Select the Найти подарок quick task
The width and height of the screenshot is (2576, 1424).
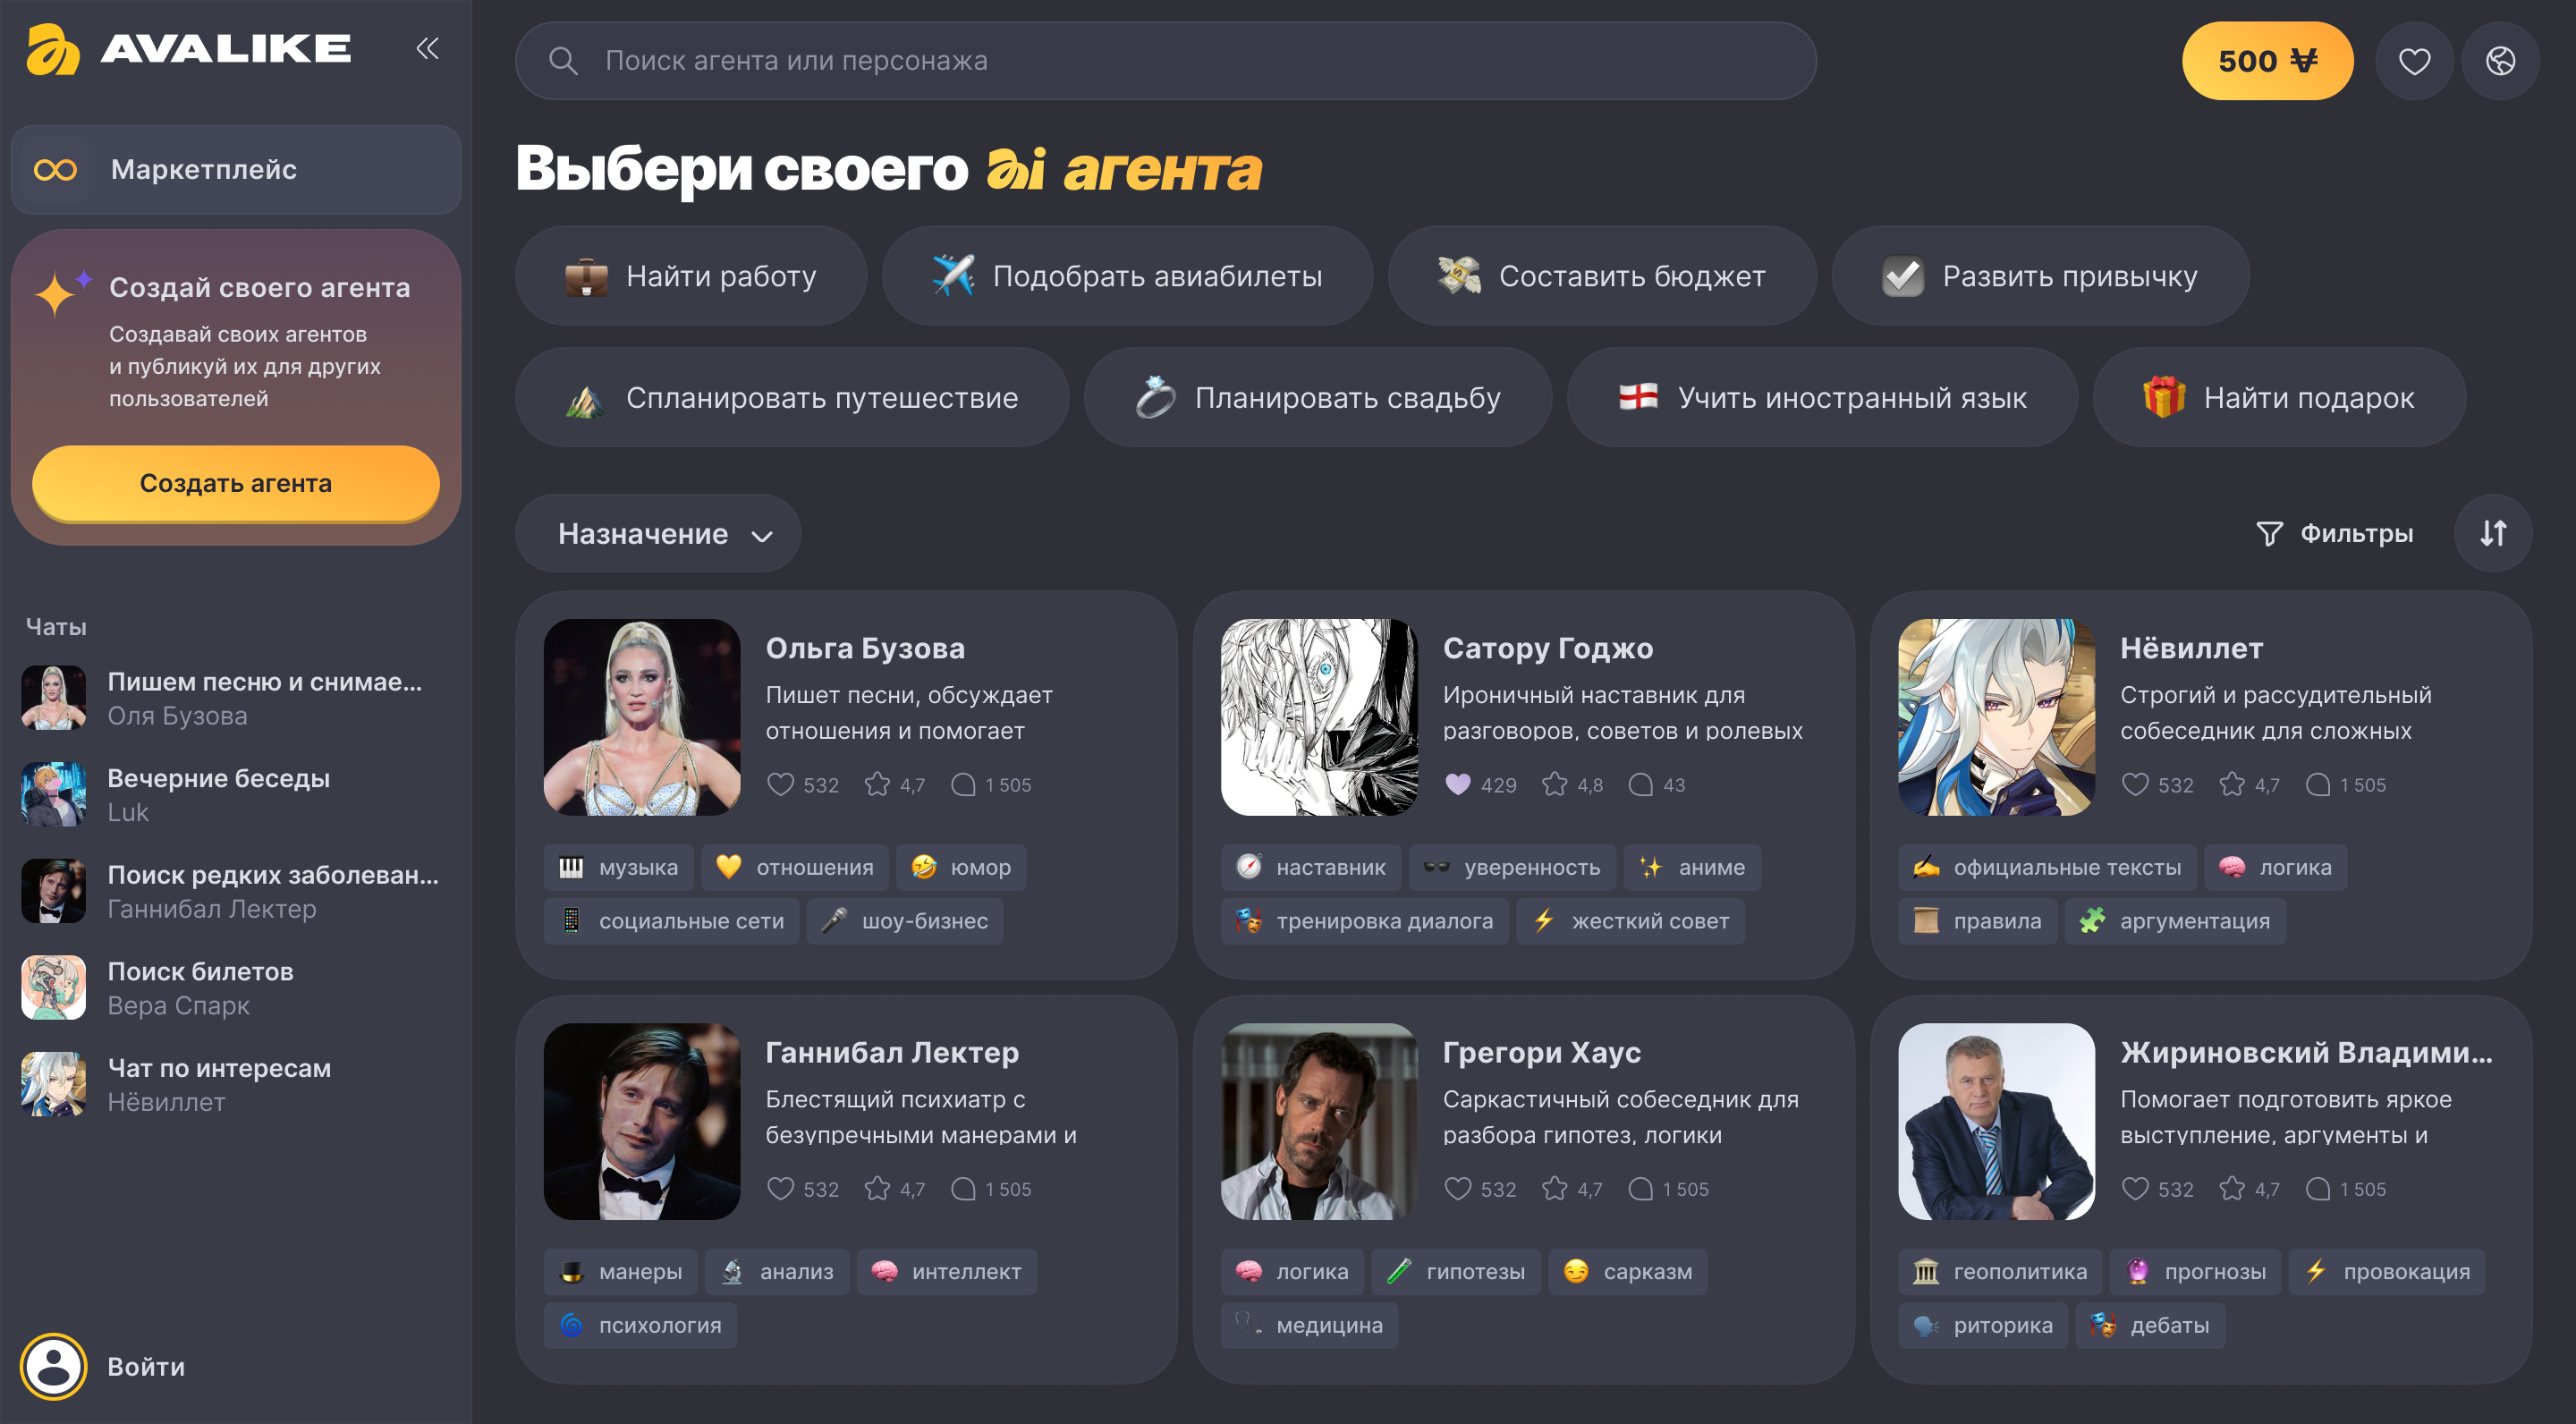click(x=2279, y=398)
